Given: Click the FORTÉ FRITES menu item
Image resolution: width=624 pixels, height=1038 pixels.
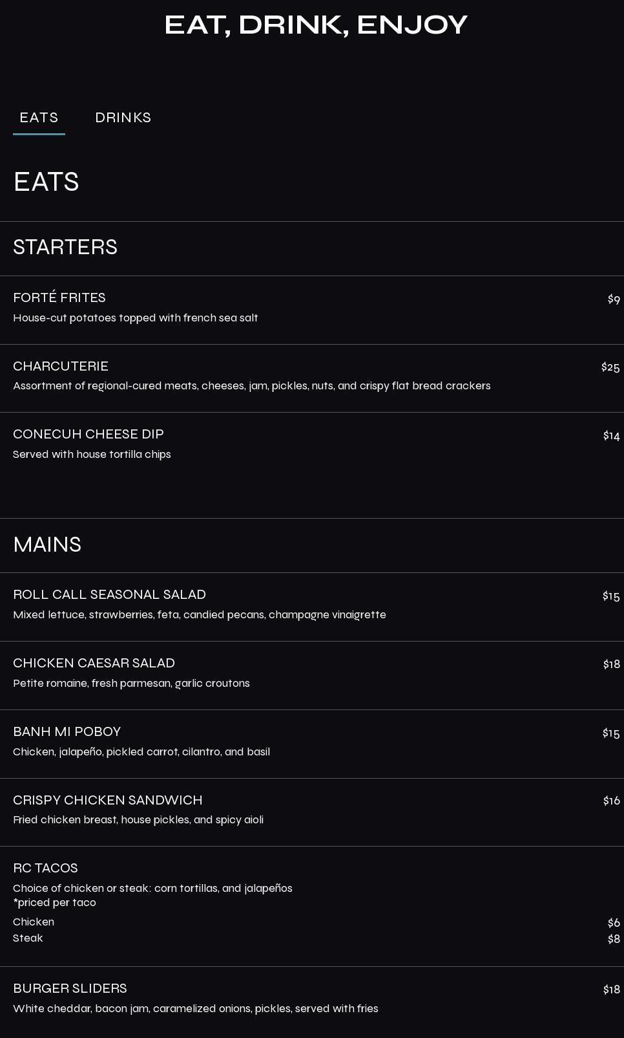Looking at the screenshot, I should coord(59,297).
